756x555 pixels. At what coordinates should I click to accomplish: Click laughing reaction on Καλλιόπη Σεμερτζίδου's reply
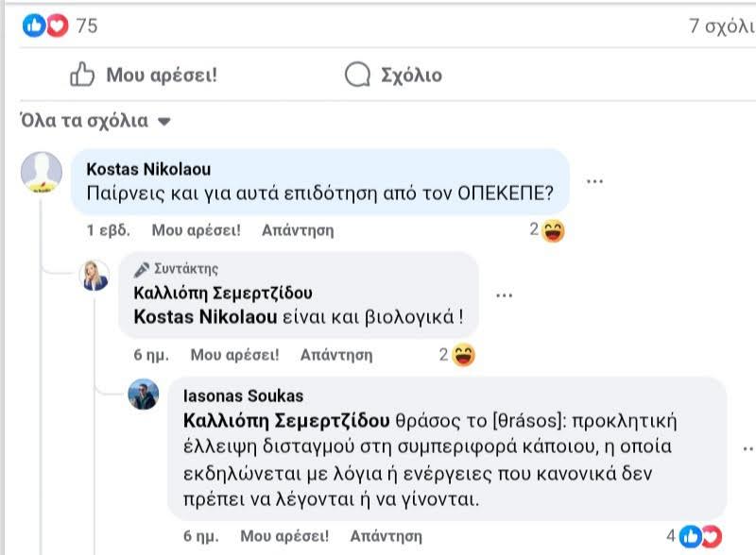point(462,356)
